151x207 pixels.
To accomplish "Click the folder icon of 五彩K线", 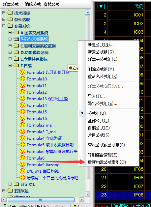I will pyautogui.click(x=10, y=191).
